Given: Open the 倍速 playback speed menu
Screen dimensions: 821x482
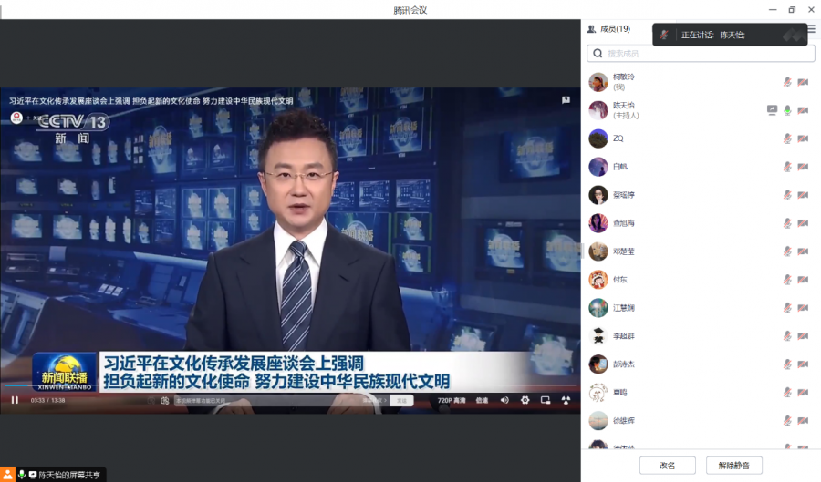Looking at the screenshot, I should coord(482,400).
